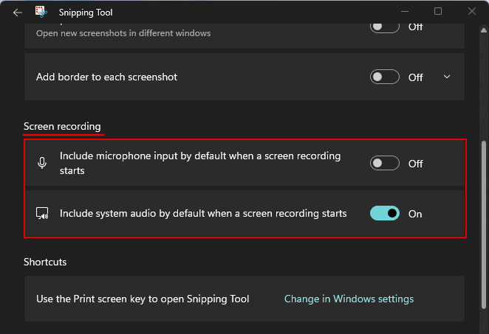Click Open new screenshots in different windows text
Screen dimensions: 489x334
click(x=123, y=33)
